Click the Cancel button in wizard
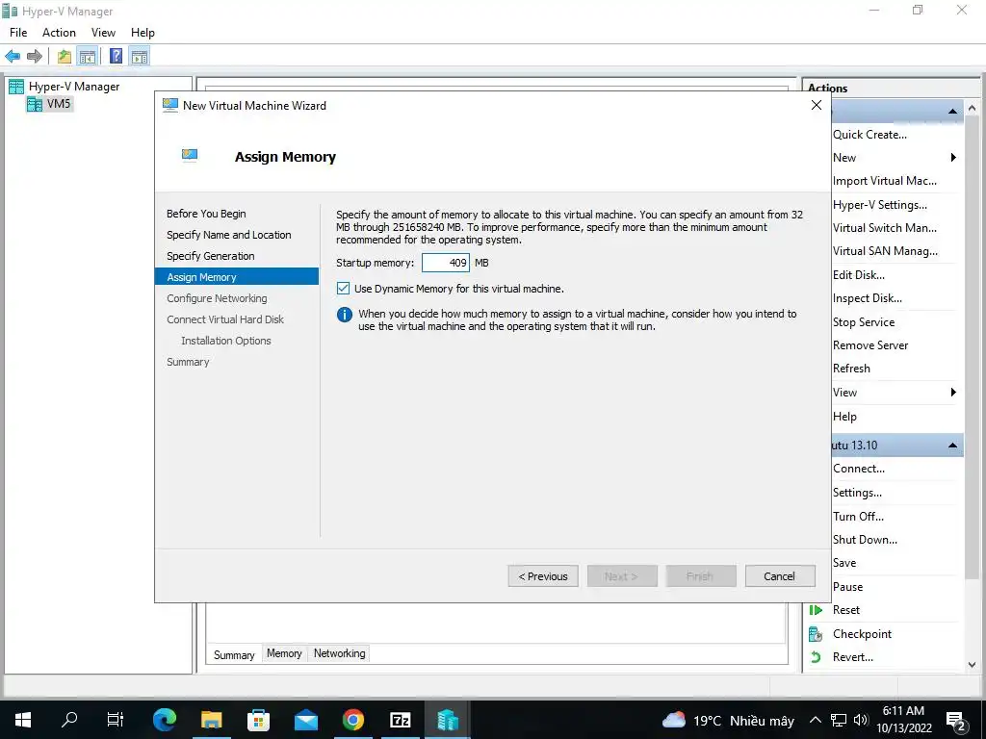Image resolution: width=986 pixels, height=739 pixels. (x=780, y=576)
